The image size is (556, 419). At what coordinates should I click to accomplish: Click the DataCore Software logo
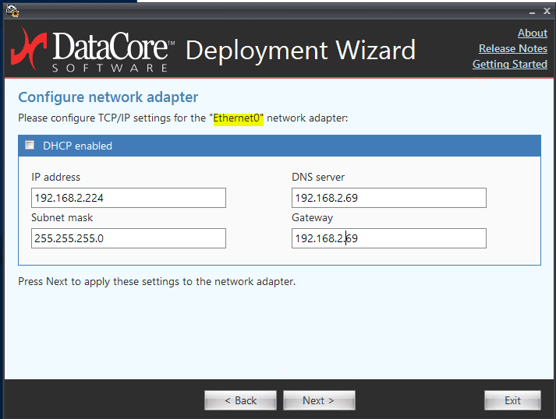tap(92, 49)
